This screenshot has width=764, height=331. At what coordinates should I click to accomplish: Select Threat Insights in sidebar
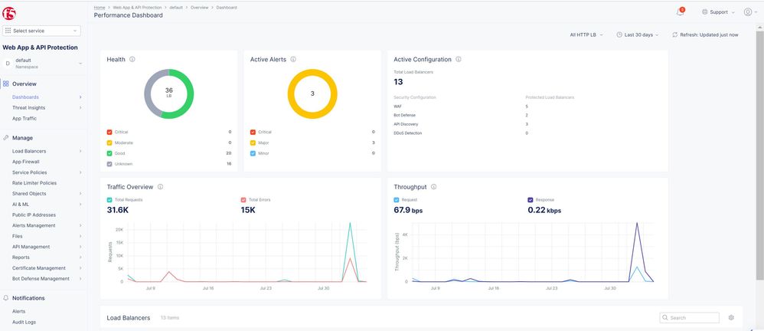coord(28,108)
